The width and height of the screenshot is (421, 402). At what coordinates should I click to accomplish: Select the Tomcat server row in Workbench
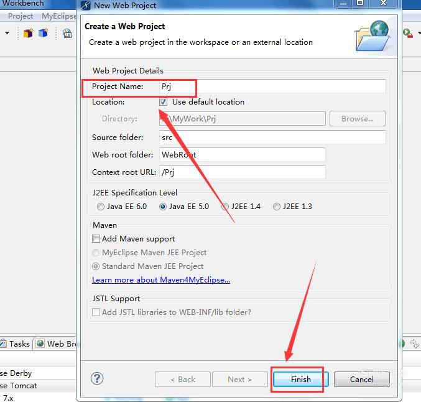[38, 386]
